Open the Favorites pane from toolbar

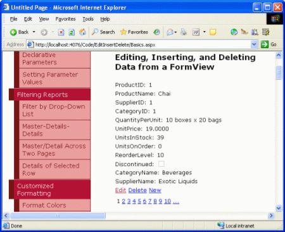tap(134, 32)
